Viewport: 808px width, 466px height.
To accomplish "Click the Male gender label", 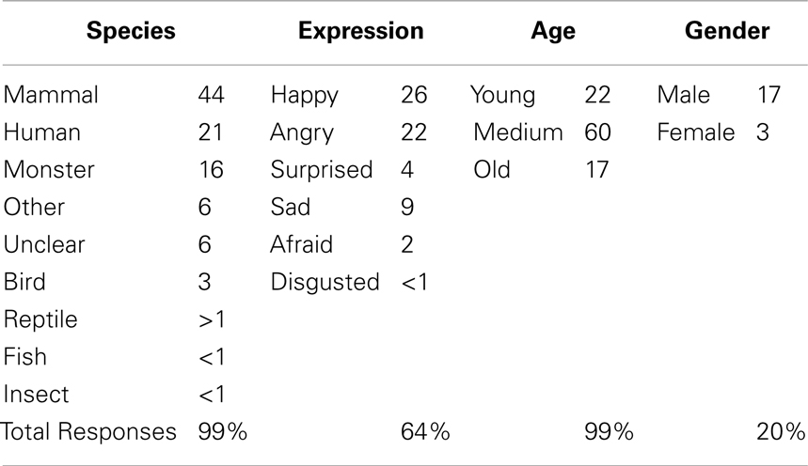I will (x=683, y=95).
